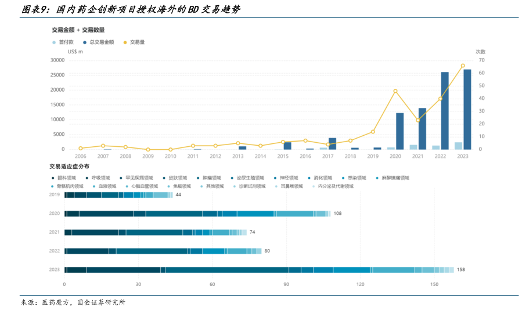The image size is (522, 314).
Task: Click the 2019 stacked bar labeled 44
Action: [x=118, y=195]
